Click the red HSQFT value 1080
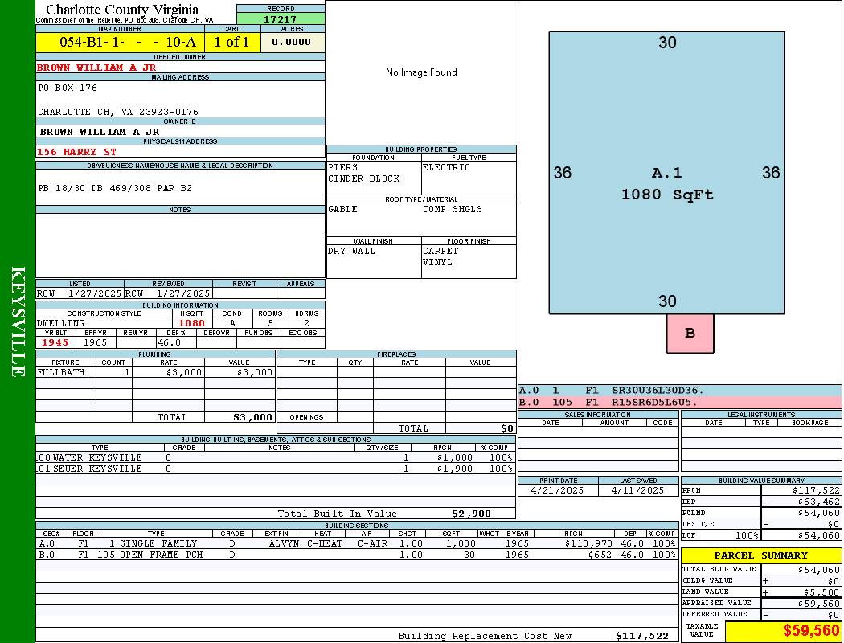844x643 pixels. click(x=191, y=323)
